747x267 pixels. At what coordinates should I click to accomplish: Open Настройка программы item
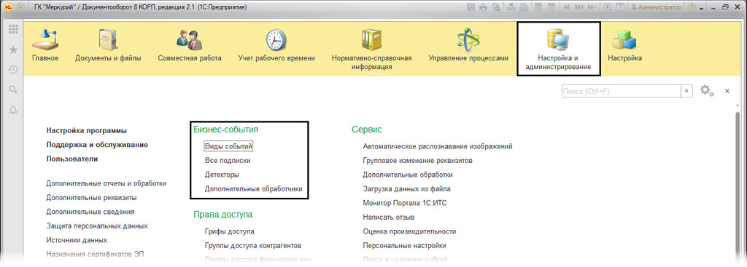(87, 130)
